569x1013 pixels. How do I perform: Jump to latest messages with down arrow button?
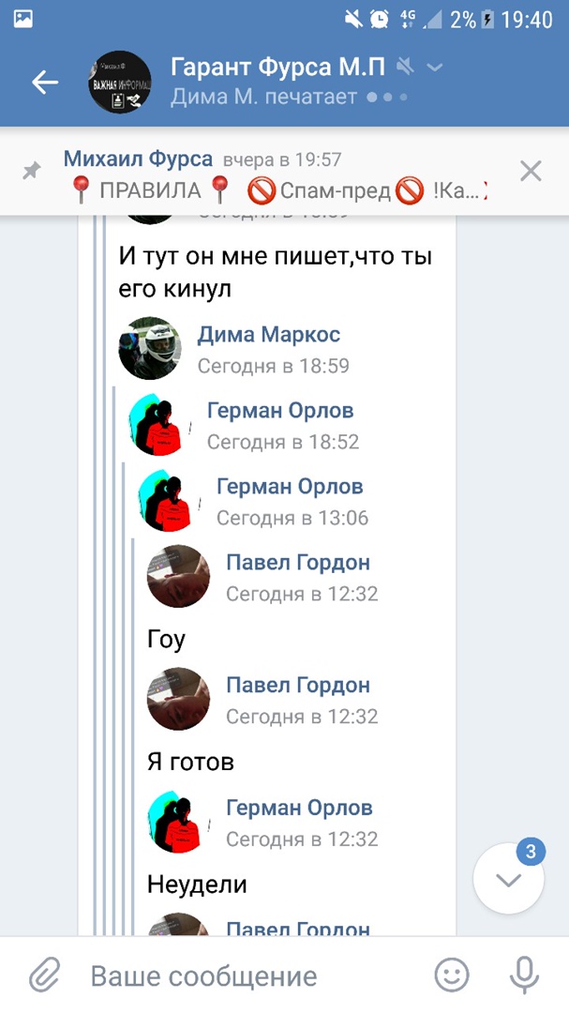tap(508, 879)
